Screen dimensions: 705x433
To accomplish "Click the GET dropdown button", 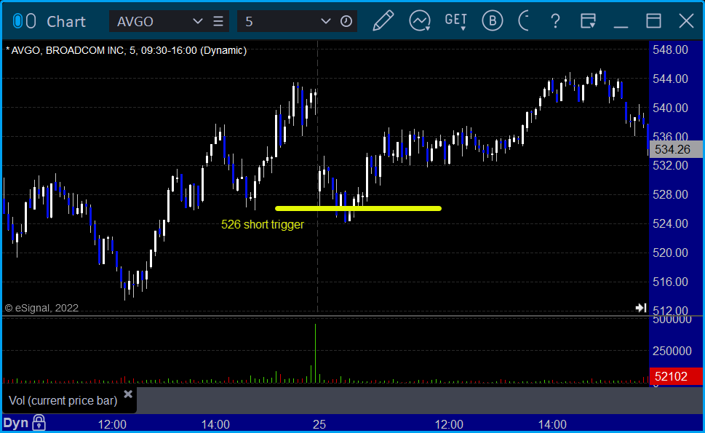I will tap(456, 20).
